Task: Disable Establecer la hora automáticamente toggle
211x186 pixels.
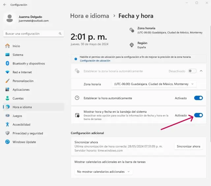Action: 198,98
